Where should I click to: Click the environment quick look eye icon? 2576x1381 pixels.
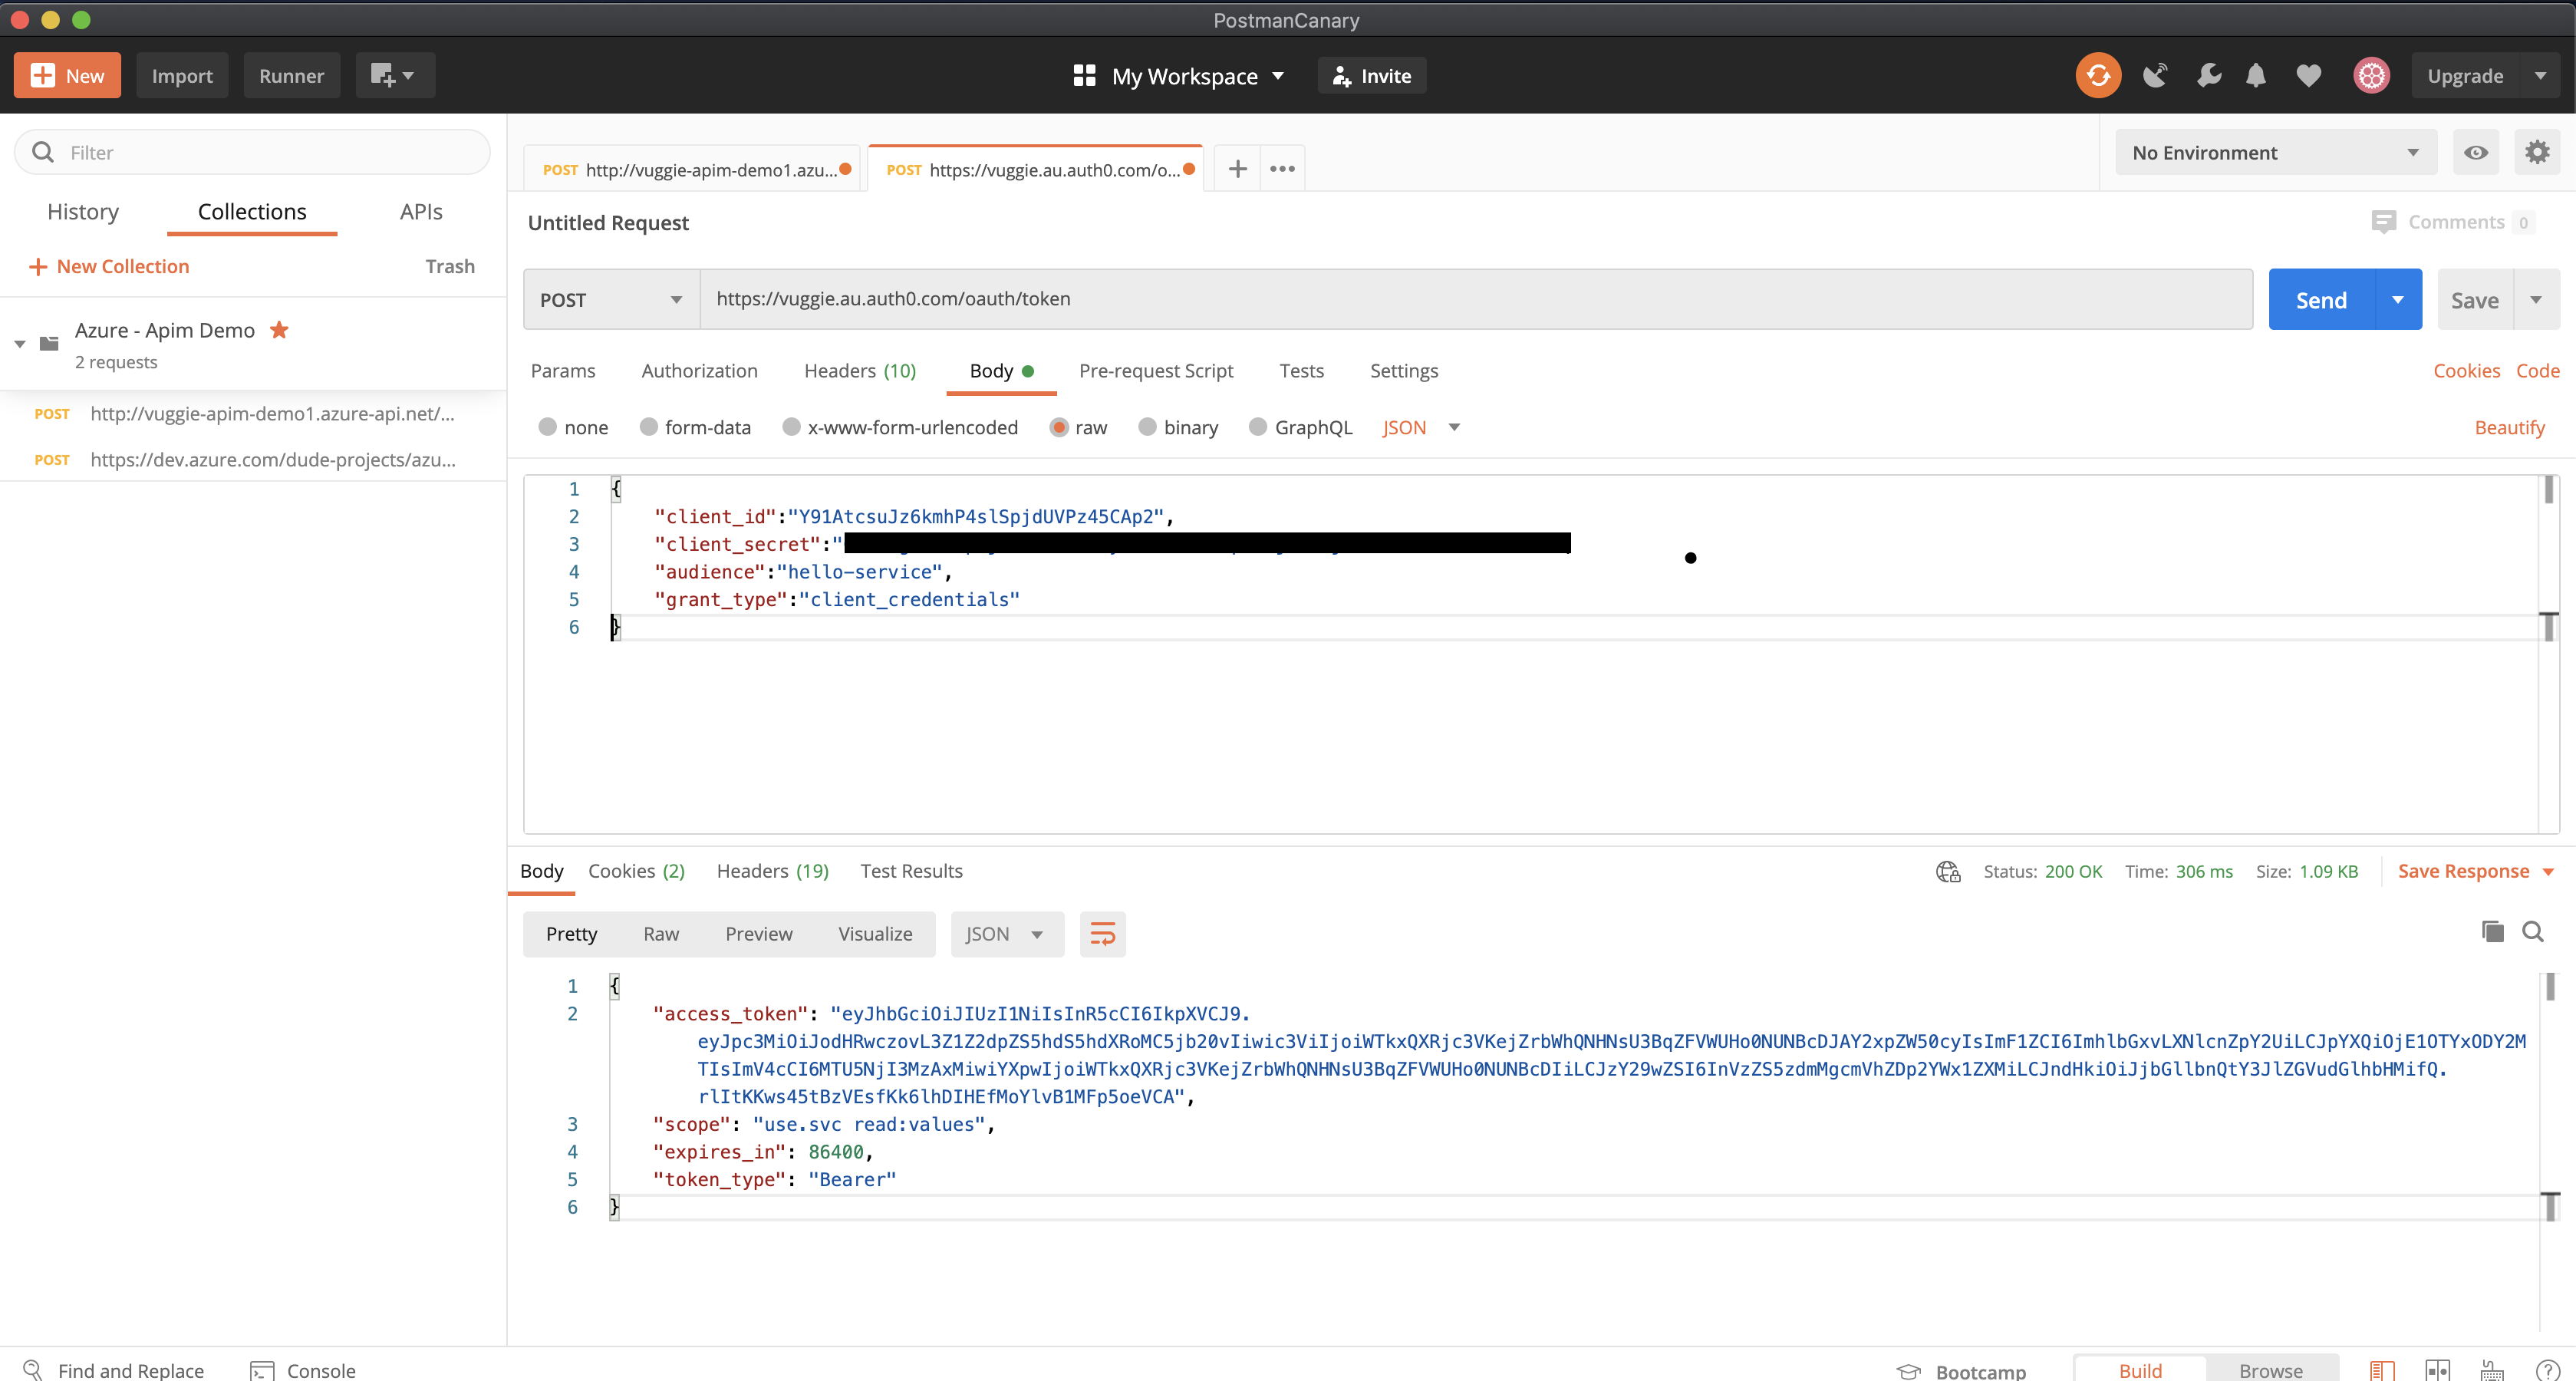click(2475, 153)
